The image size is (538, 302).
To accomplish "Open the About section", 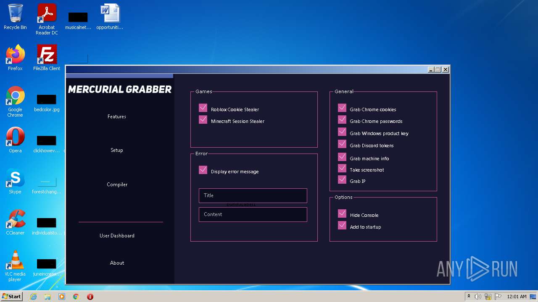I will coord(117,263).
